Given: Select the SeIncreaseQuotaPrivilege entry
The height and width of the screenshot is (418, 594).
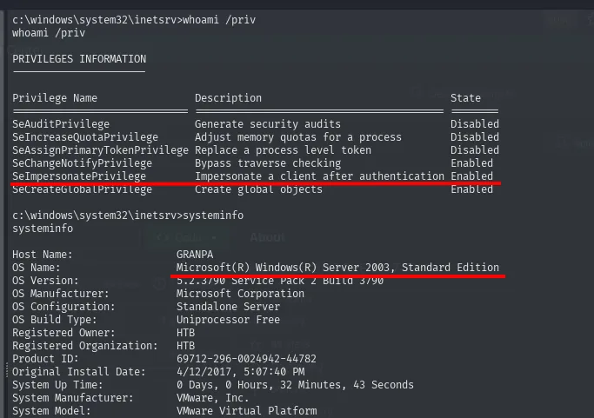Looking at the screenshot, I should click(x=85, y=137).
